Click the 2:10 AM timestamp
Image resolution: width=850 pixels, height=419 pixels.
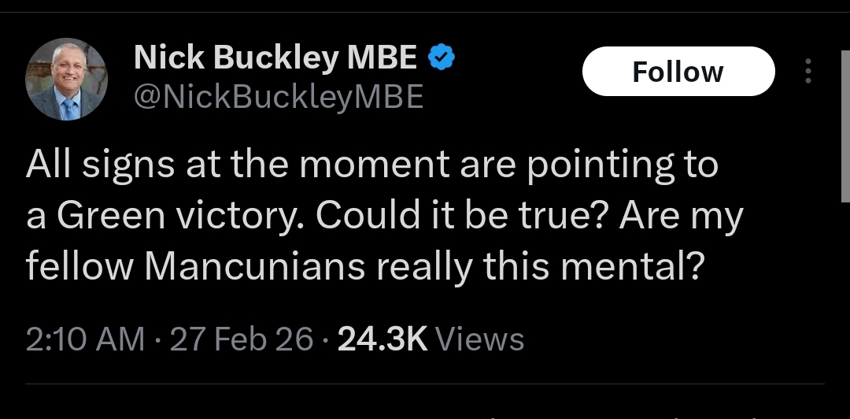click(85, 339)
